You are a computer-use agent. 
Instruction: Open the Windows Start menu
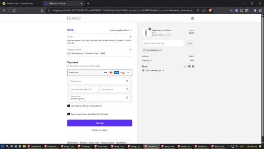(x=2, y=146)
